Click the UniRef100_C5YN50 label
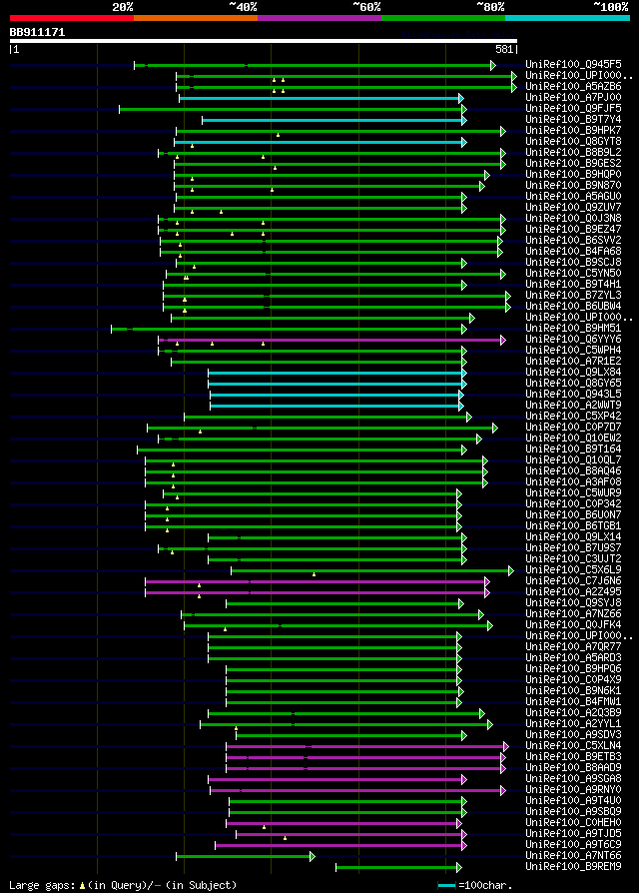The height and width of the screenshot is (893, 639). pos(573,274)
